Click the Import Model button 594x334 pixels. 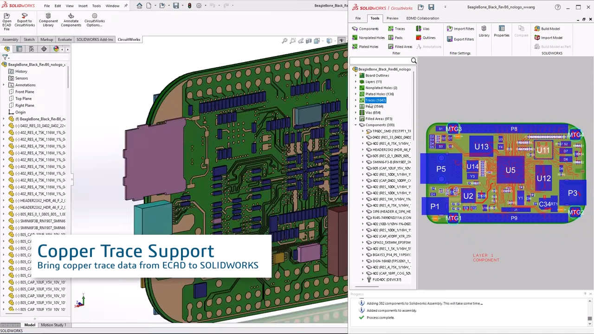(x=548, y=38)
